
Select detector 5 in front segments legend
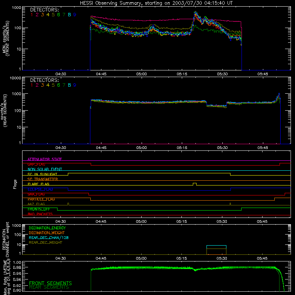coord(53,15)
